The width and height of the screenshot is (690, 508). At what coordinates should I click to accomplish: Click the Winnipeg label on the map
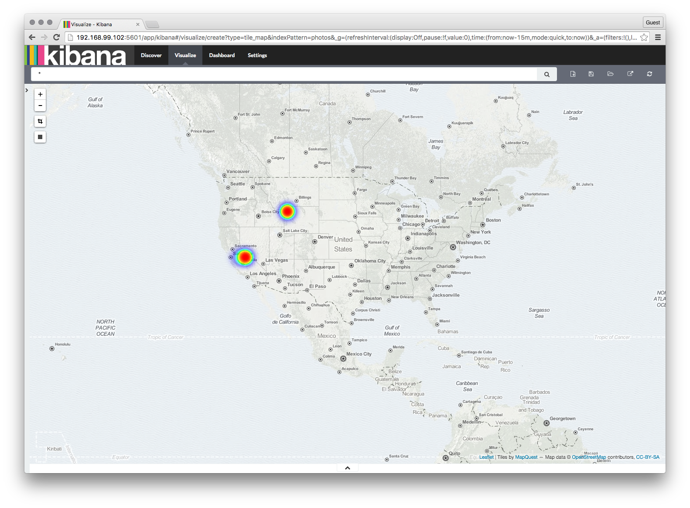(x=363, y=167)
